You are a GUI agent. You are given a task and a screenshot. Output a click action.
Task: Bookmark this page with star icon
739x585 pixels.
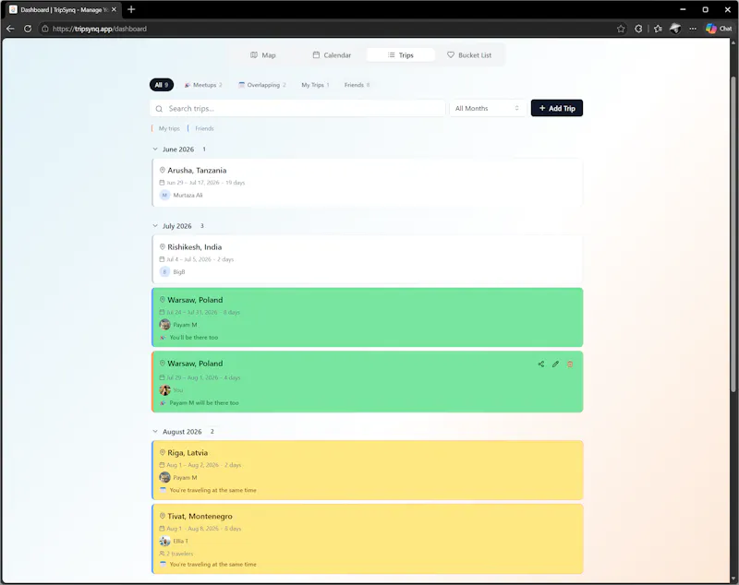click(621, 29)
